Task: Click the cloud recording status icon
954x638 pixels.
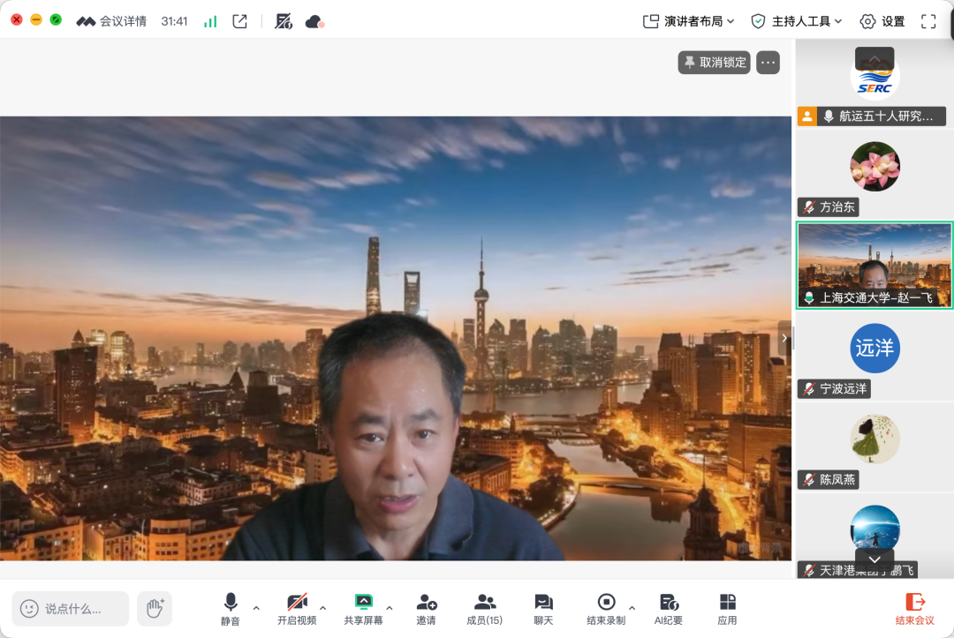Action: (x=314, y=22)
